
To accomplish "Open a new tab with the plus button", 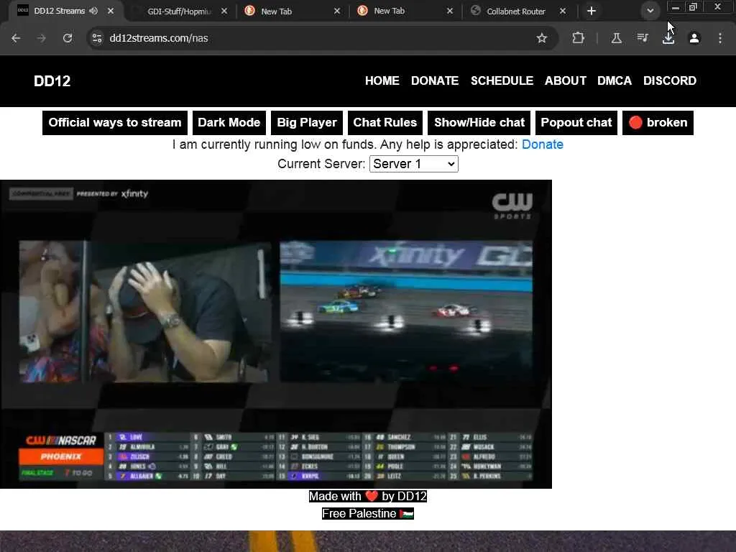I will pyautogui.click(x=592, y=11).
